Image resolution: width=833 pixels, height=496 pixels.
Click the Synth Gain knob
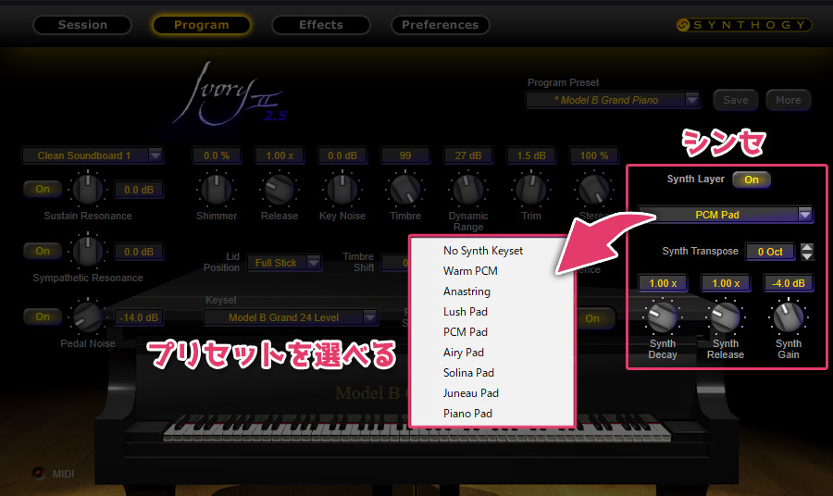click(789, 316)
